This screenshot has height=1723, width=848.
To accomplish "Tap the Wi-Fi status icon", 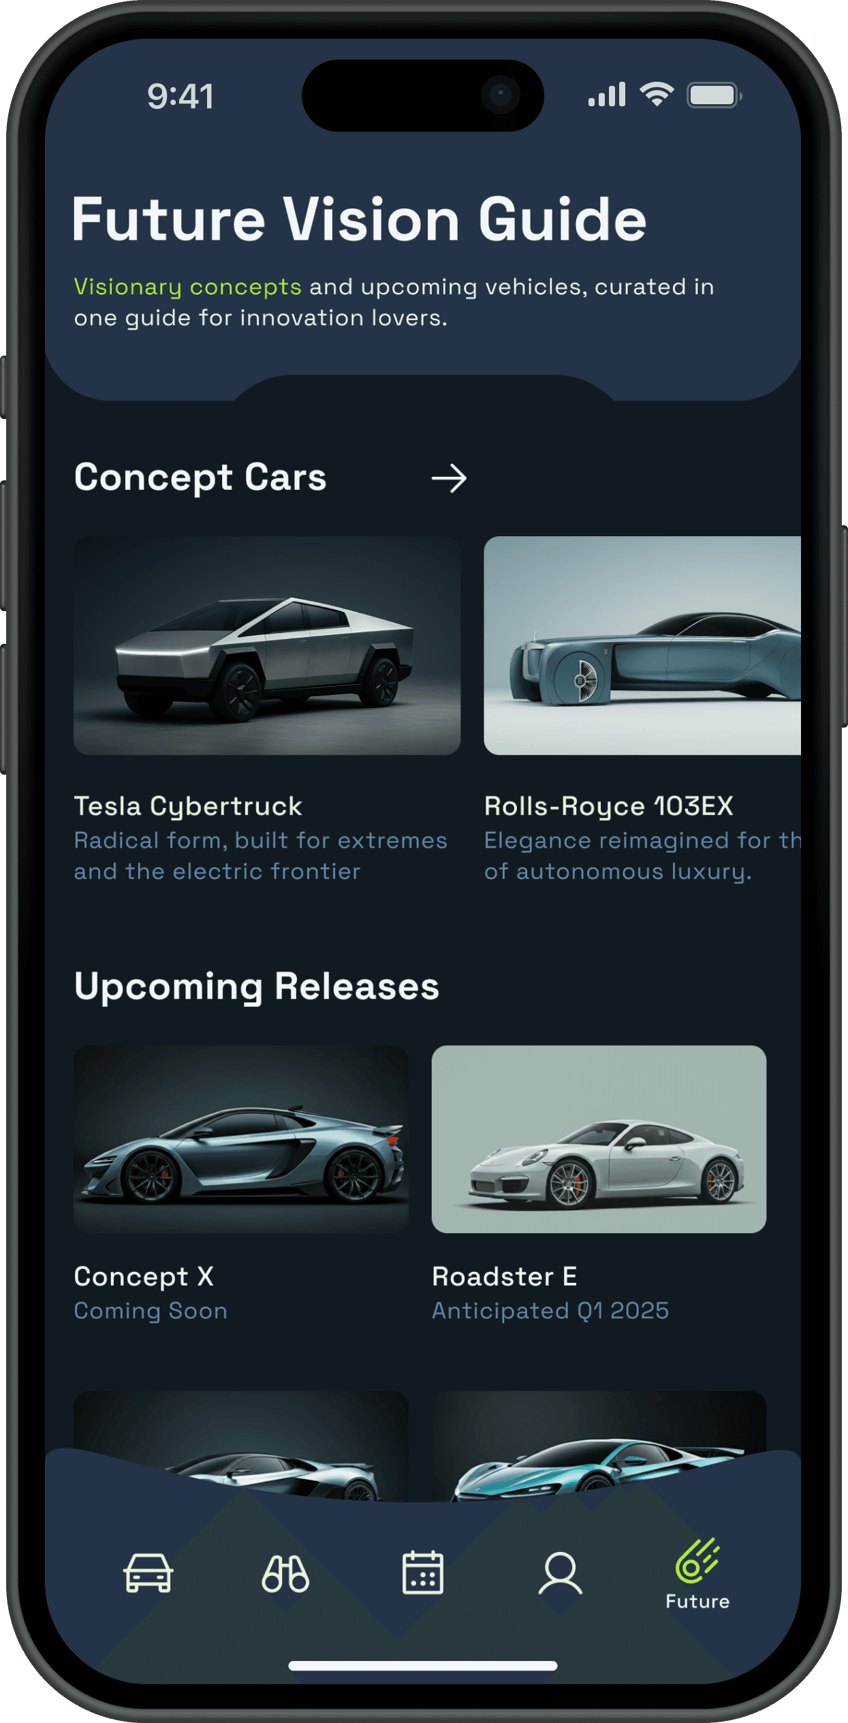I will click(657, 94).
